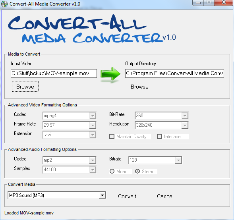The height and width of the screenshot is (220, 234).
Task: Open the audio Bitrate 128 dropdown
Action: (x=155, y=160)
